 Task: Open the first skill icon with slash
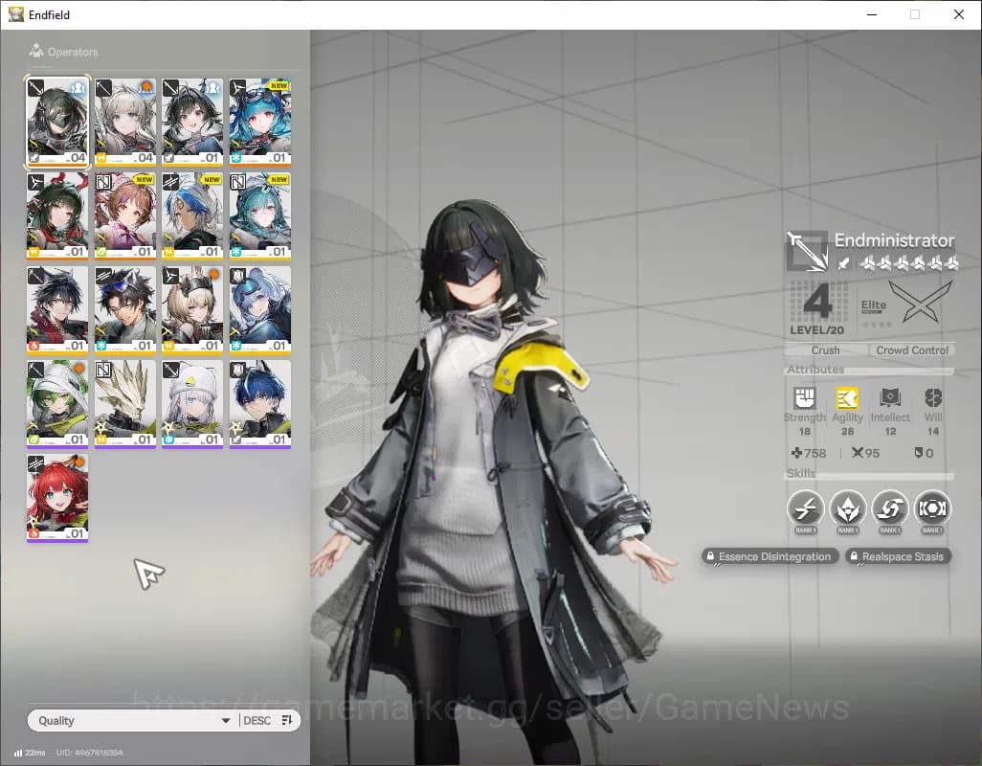click(805, 507)
